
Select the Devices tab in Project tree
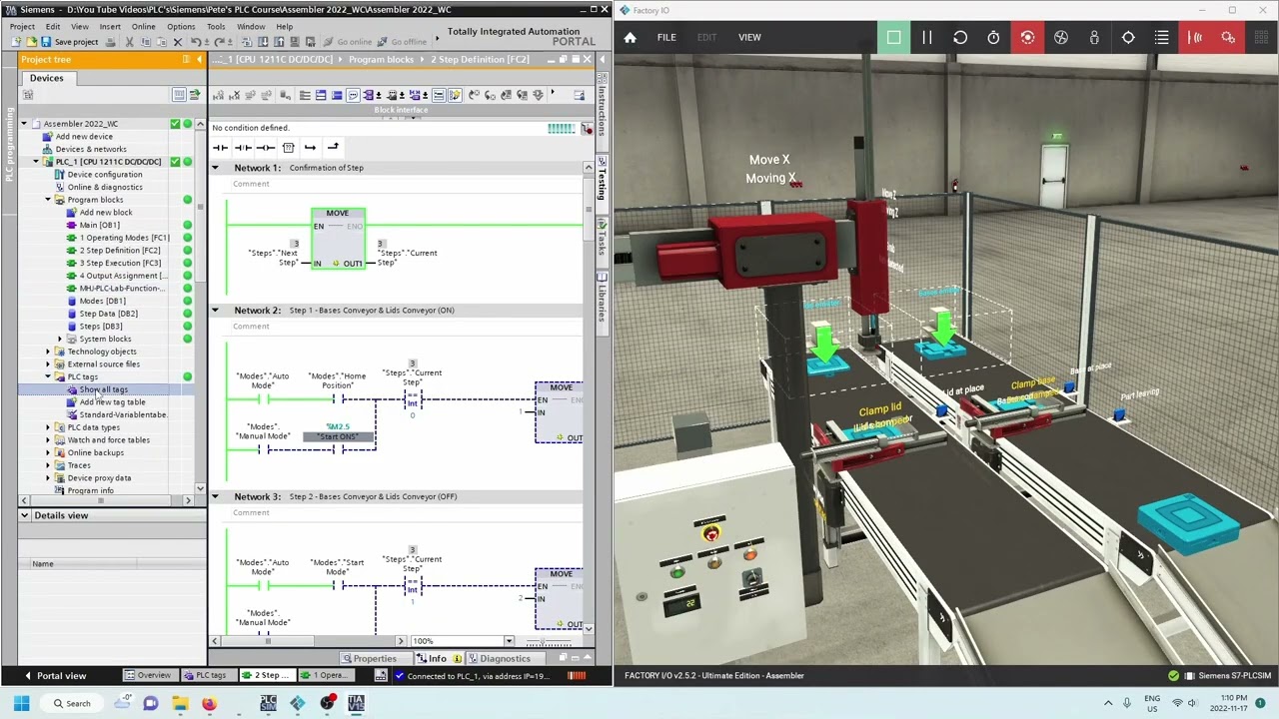pyautogui.click(x=46, y=78)
